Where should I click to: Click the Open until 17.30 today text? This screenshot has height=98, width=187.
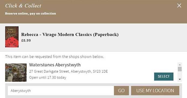pos(48,78)
